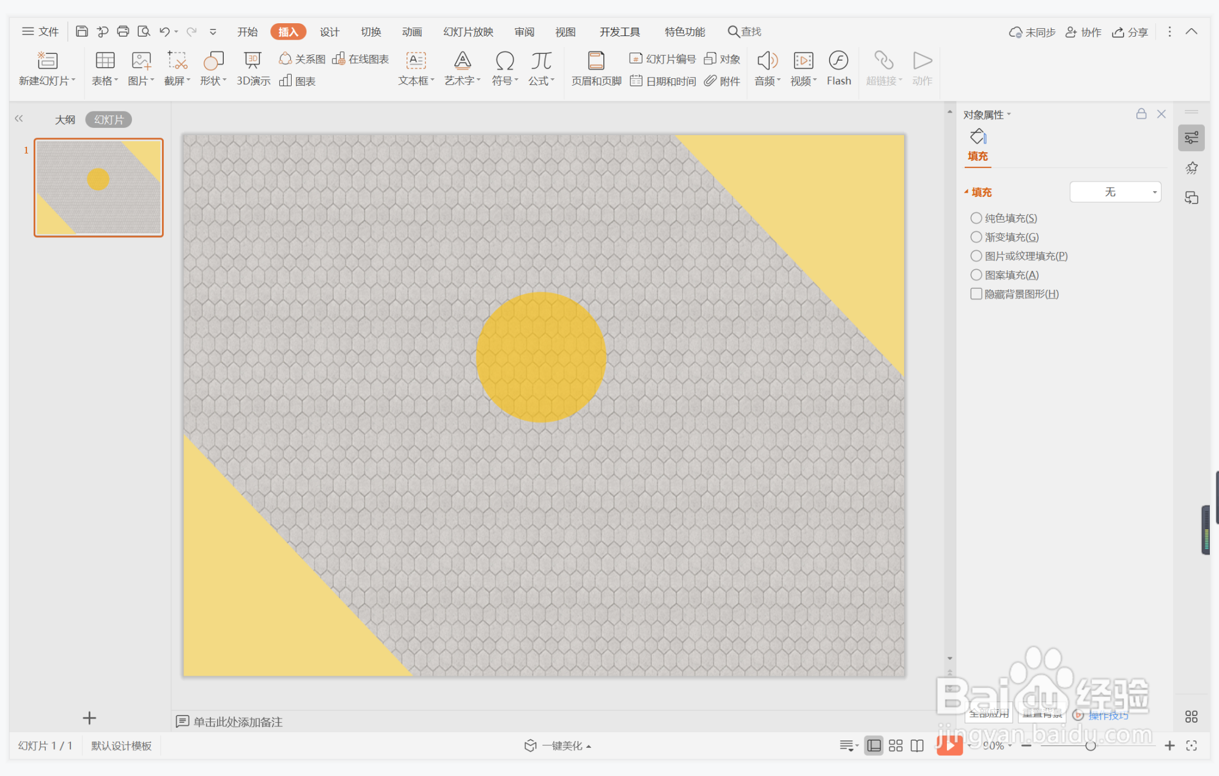Switch to slide sorter grid view
Image resolution: width=1219 pixels, height=776 pixels.
pos(896,745)
